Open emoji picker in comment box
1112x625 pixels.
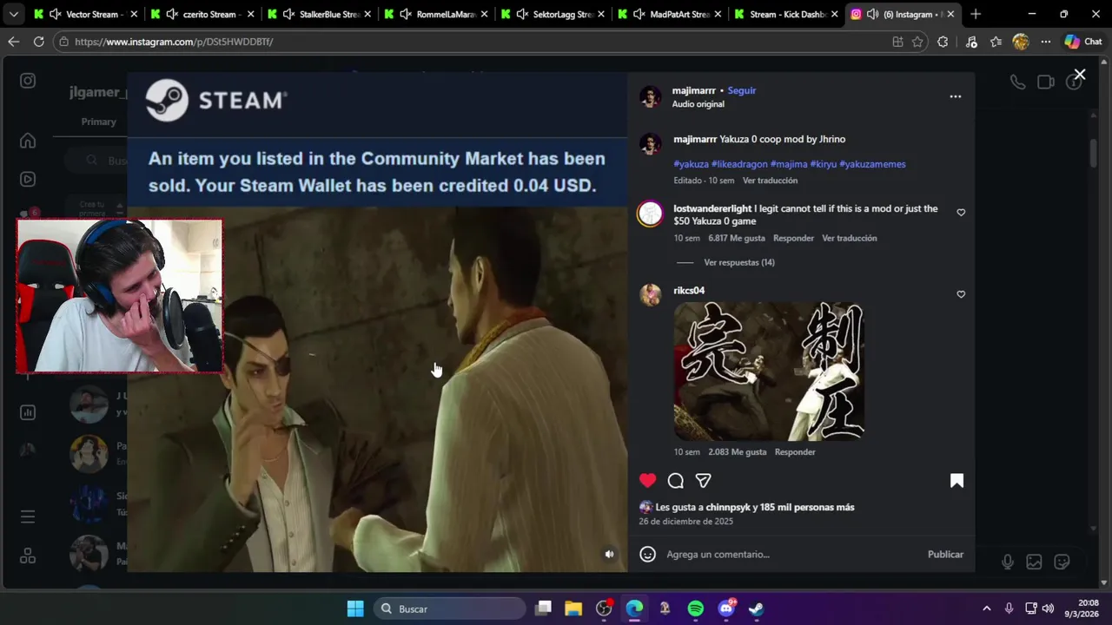coord(647,554)
